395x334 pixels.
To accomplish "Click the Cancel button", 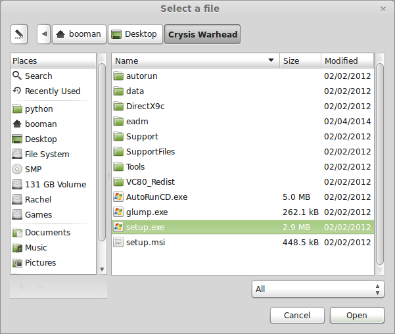I will pos(297,315).
